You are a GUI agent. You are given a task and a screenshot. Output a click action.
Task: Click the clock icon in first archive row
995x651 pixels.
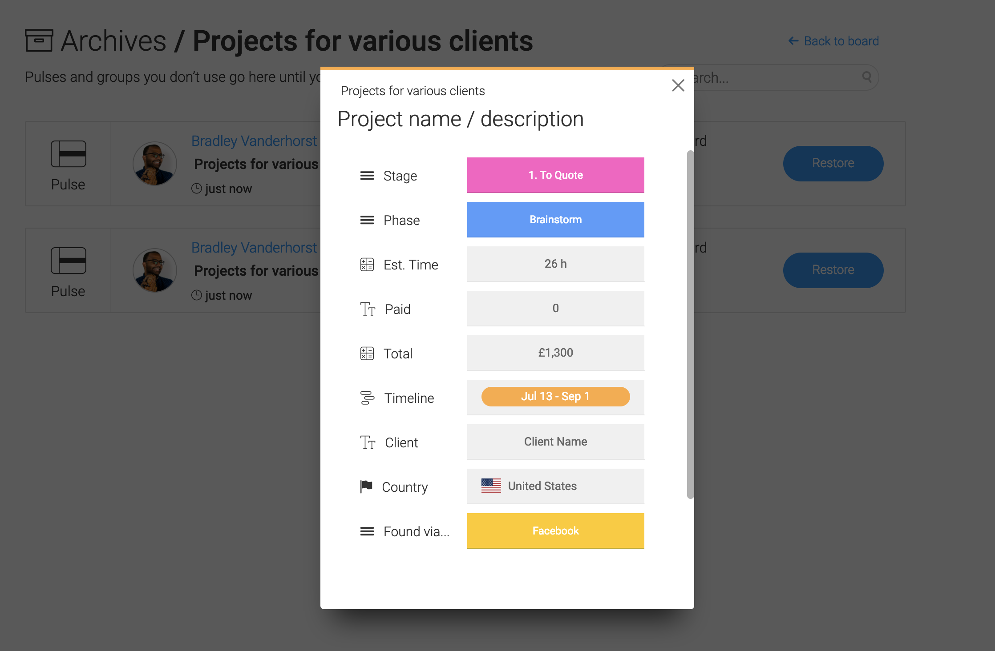pyautogui.click(x=197, y=189)
